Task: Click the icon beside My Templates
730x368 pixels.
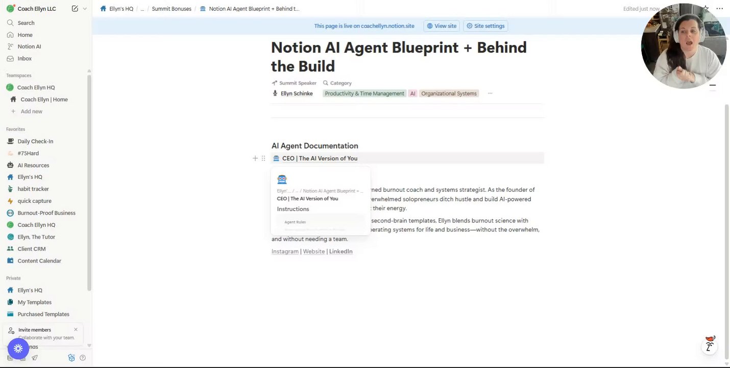Action: pos(10,303)
